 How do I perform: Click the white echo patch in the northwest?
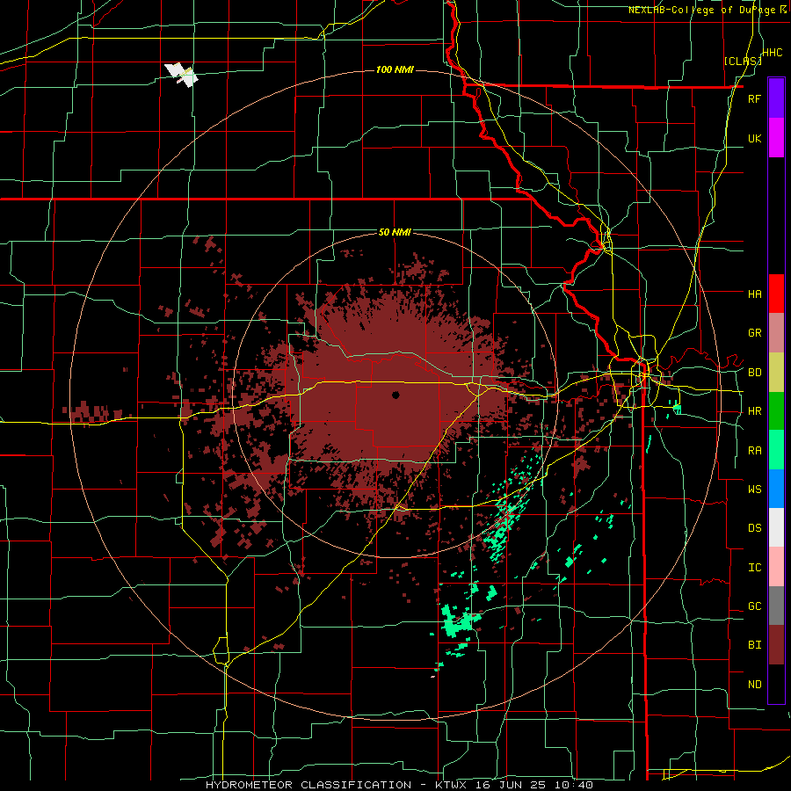(182, 75)
